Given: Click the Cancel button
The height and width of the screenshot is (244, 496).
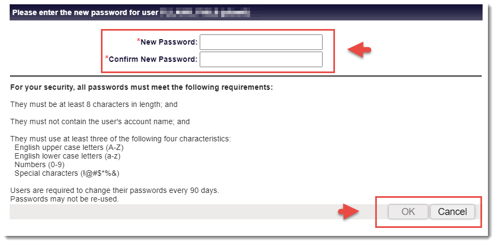Looking at the screenshot, I should coord(452,212).
